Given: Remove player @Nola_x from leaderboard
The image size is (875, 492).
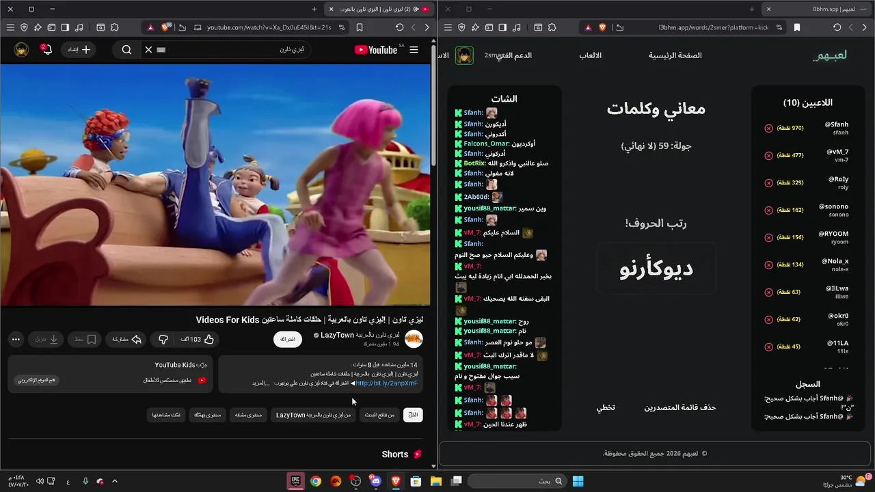Looking at the screenshot, I should click(x=768, y=265).
